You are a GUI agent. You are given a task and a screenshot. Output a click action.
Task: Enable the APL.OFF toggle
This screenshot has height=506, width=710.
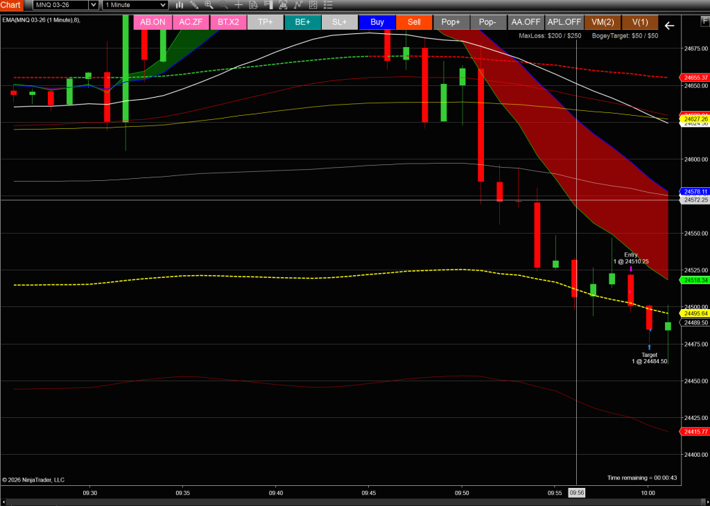pyautogui.click(x=564, y=22)
